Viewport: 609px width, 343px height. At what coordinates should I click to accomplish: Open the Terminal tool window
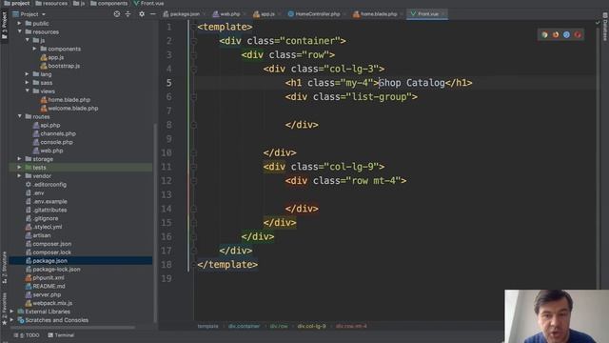61,335
